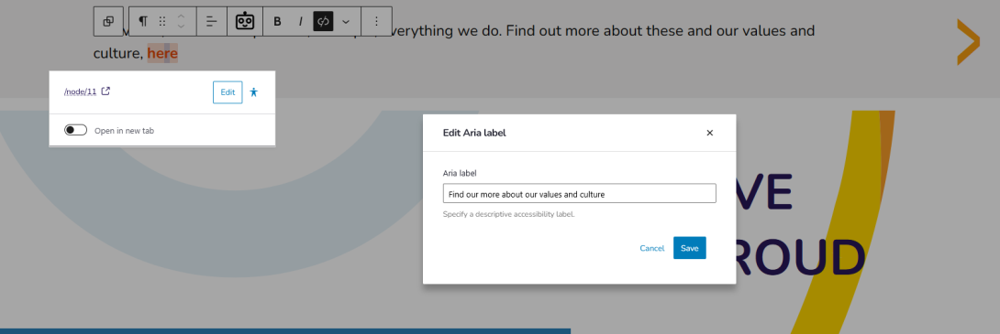Click the orange next chevron arrow
The height and width of the screenshot is (334, 1000).
tap(968, 42)
